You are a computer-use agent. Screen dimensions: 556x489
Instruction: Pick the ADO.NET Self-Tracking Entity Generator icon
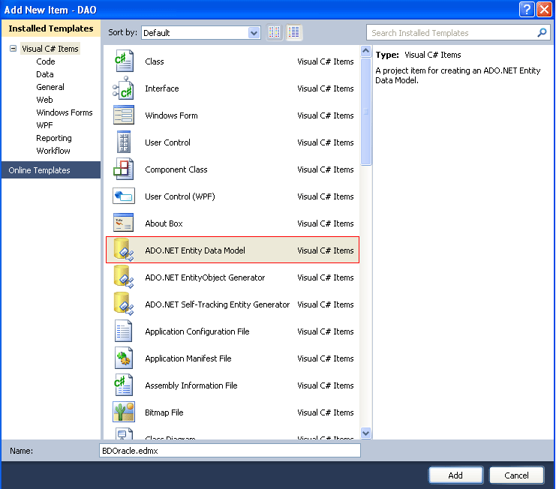124,304
